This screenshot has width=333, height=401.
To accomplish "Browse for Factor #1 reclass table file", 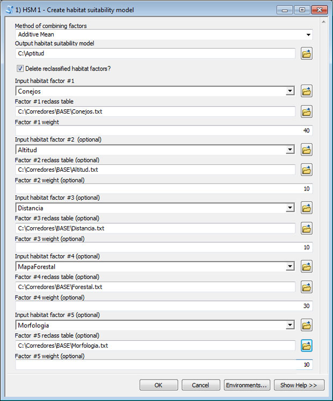I will point(307,111).
